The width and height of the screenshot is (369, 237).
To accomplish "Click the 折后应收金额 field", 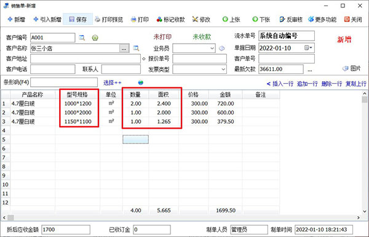I will (x=66, y=230).
